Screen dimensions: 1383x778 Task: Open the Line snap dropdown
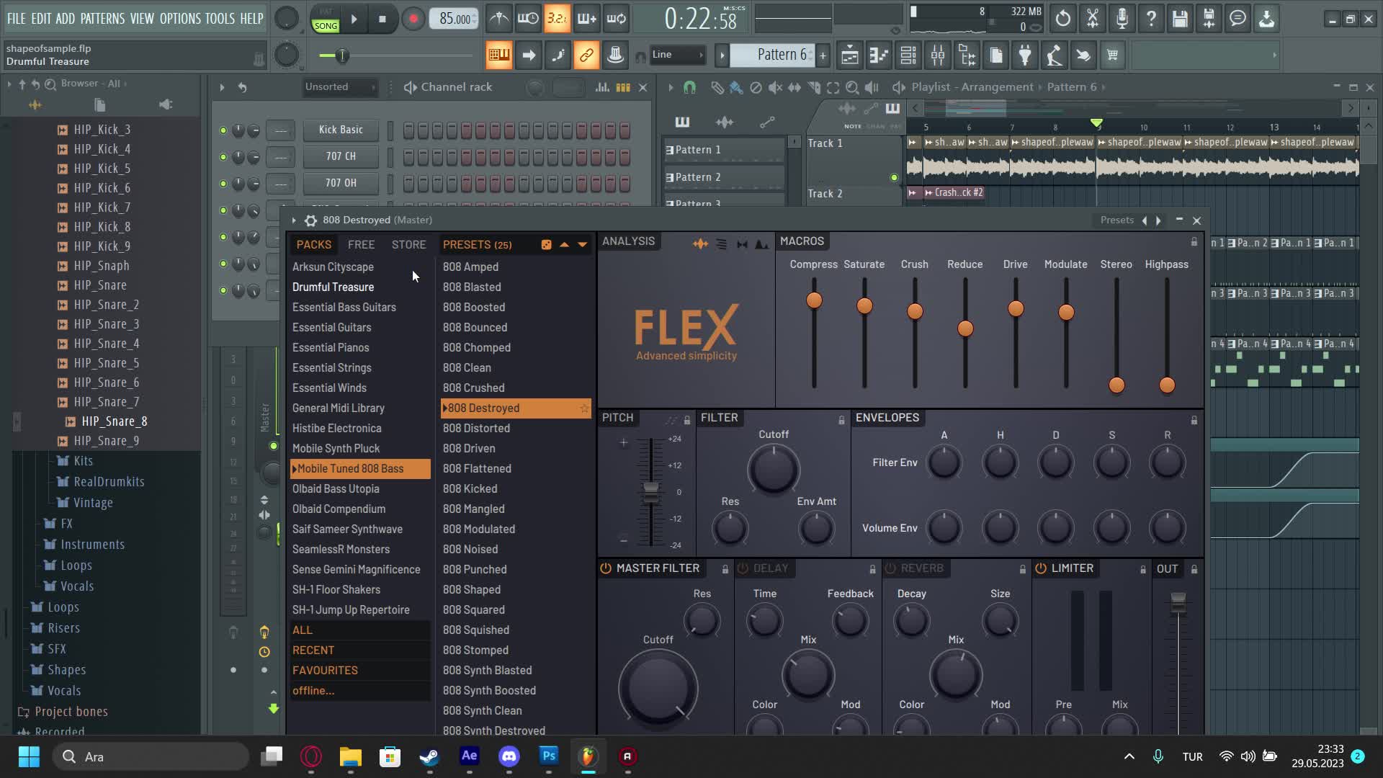coord(677,55)
